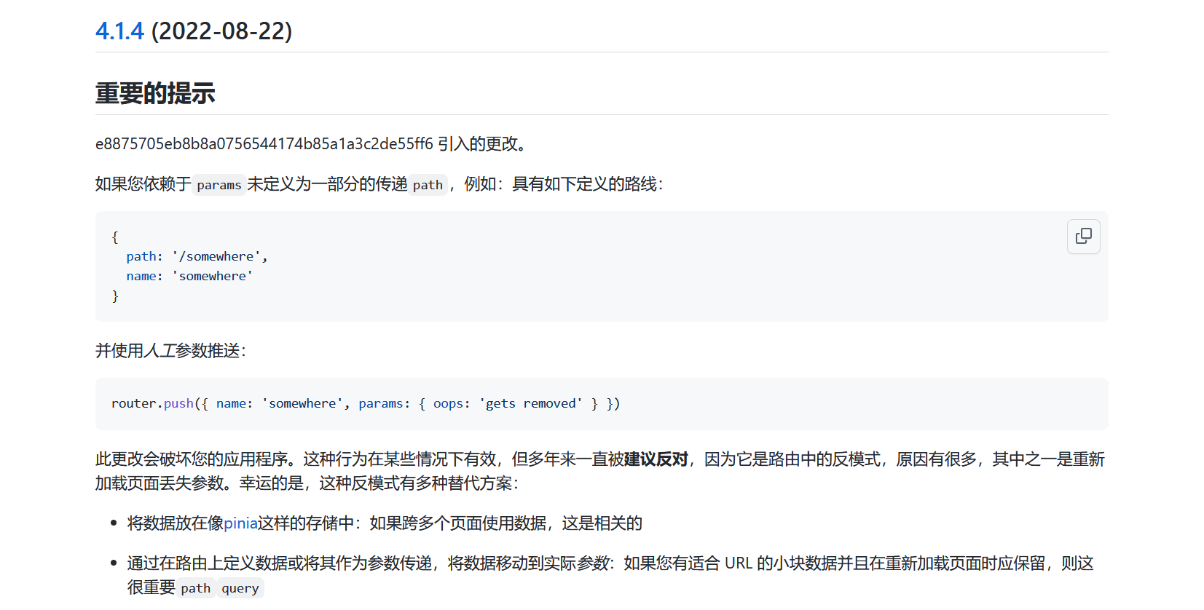
Task: Click the query code tag
Action: point(240,588)
